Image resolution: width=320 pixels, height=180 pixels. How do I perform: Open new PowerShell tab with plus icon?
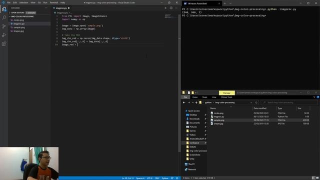[x=225, y=3]
